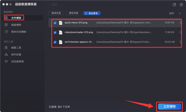186x112 pixels.
Task: Uncheck the win11checker-appicon file checkbox
Action: coord(55,42)
